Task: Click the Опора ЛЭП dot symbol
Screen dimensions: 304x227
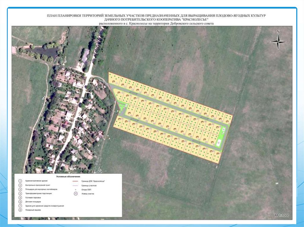Action: [x=76, y=189]
